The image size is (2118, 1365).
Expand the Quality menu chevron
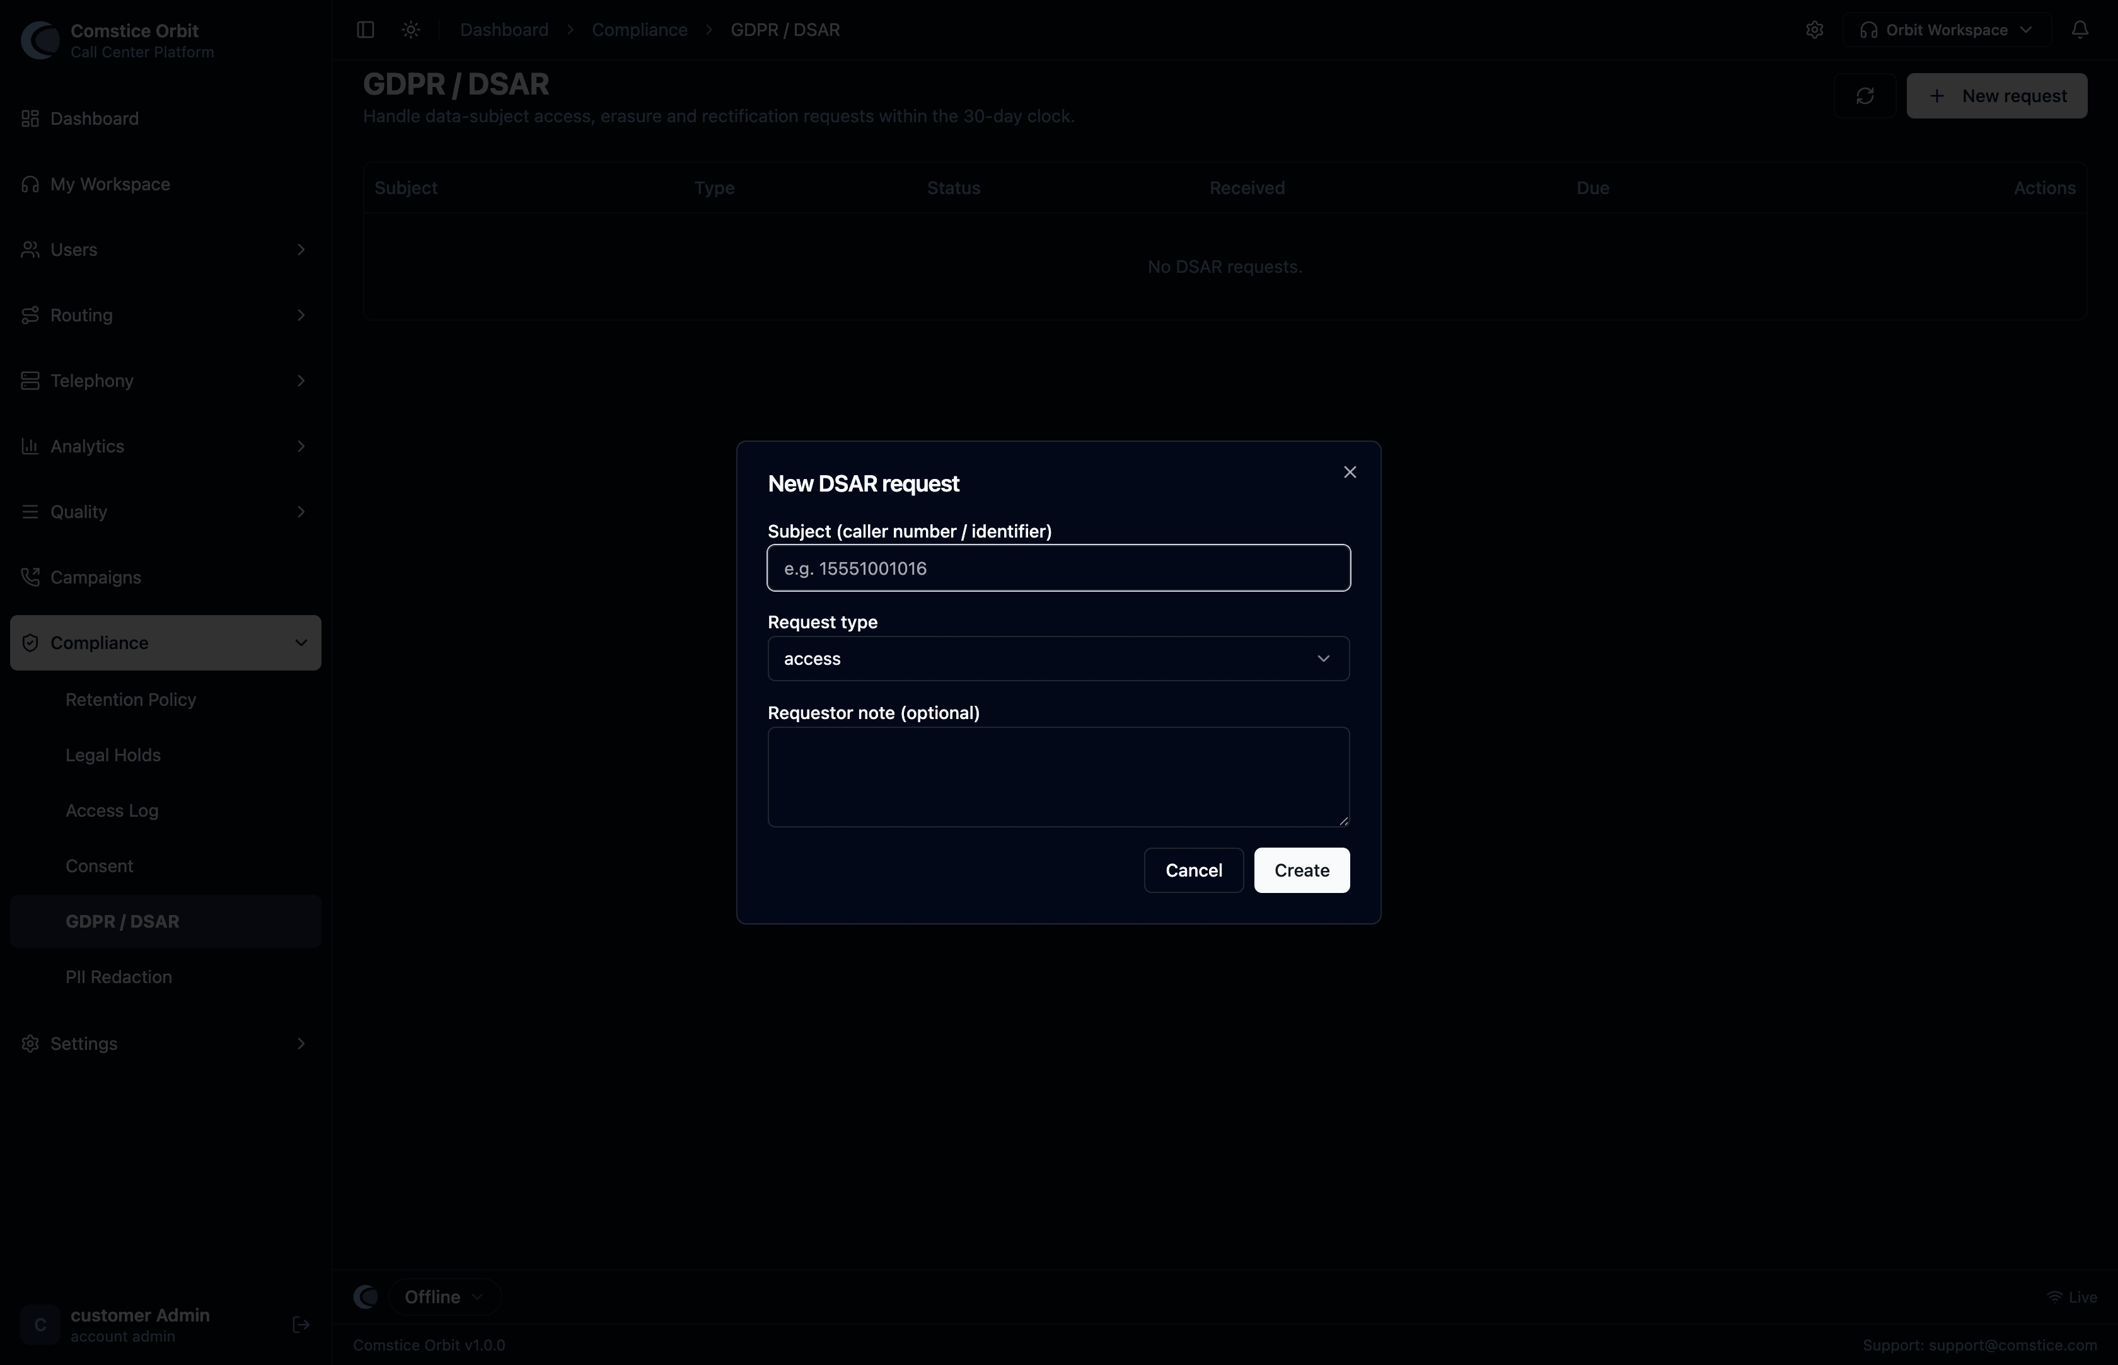(x=301, y=512)
